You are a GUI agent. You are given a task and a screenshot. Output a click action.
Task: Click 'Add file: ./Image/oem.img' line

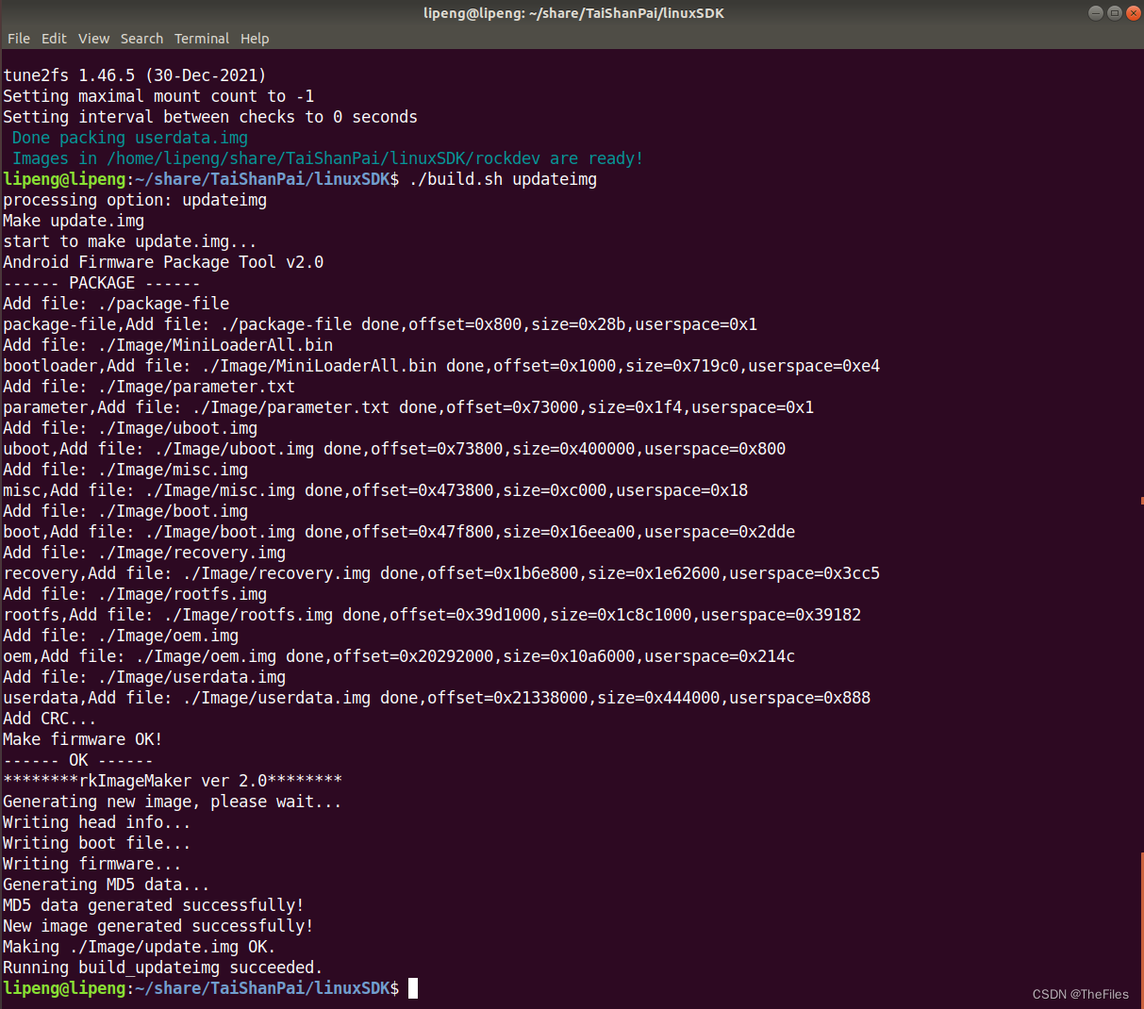click(x=121, y=636)
